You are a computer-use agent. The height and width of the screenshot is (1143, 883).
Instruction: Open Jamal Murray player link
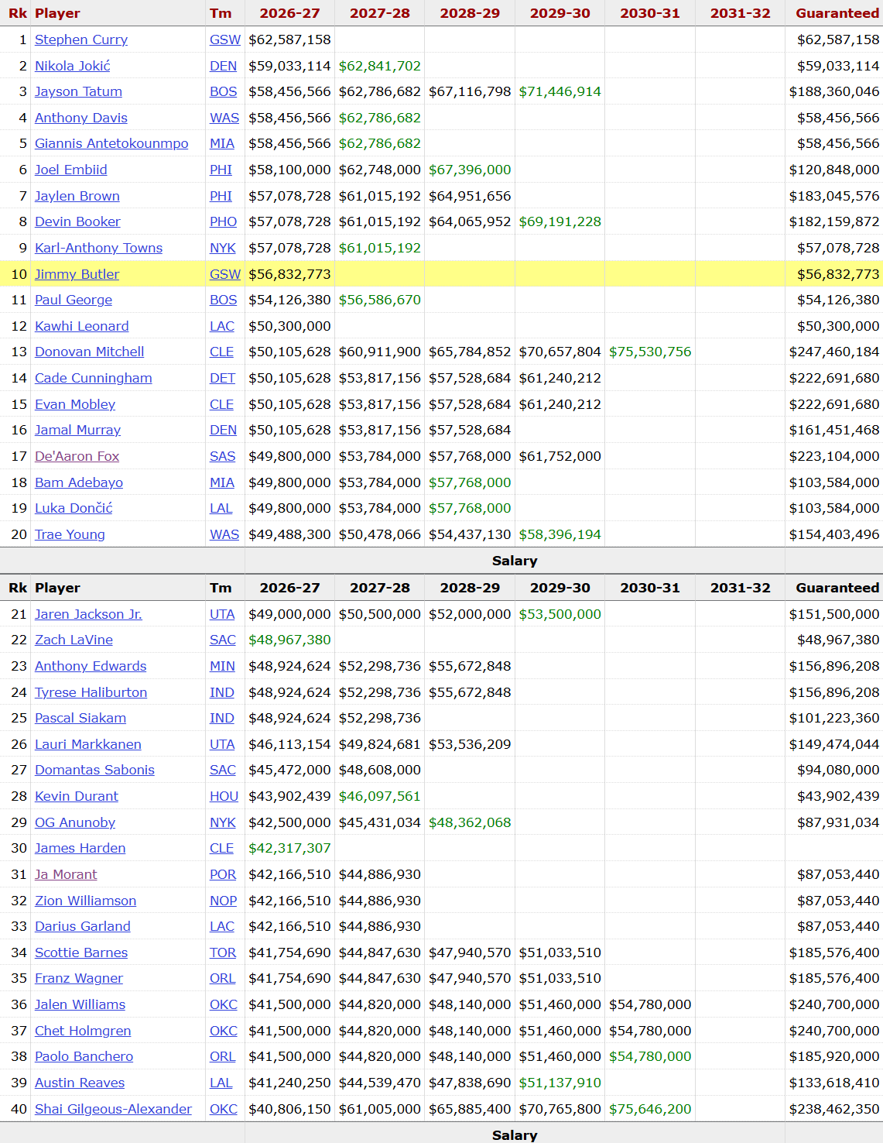coord(77,430)
